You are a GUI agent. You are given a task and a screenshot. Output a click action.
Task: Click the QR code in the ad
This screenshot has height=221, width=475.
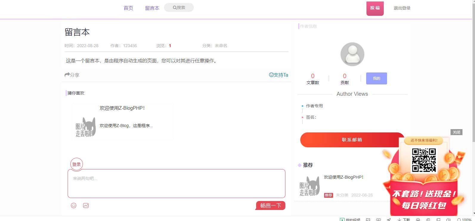(x=424, y=160)
